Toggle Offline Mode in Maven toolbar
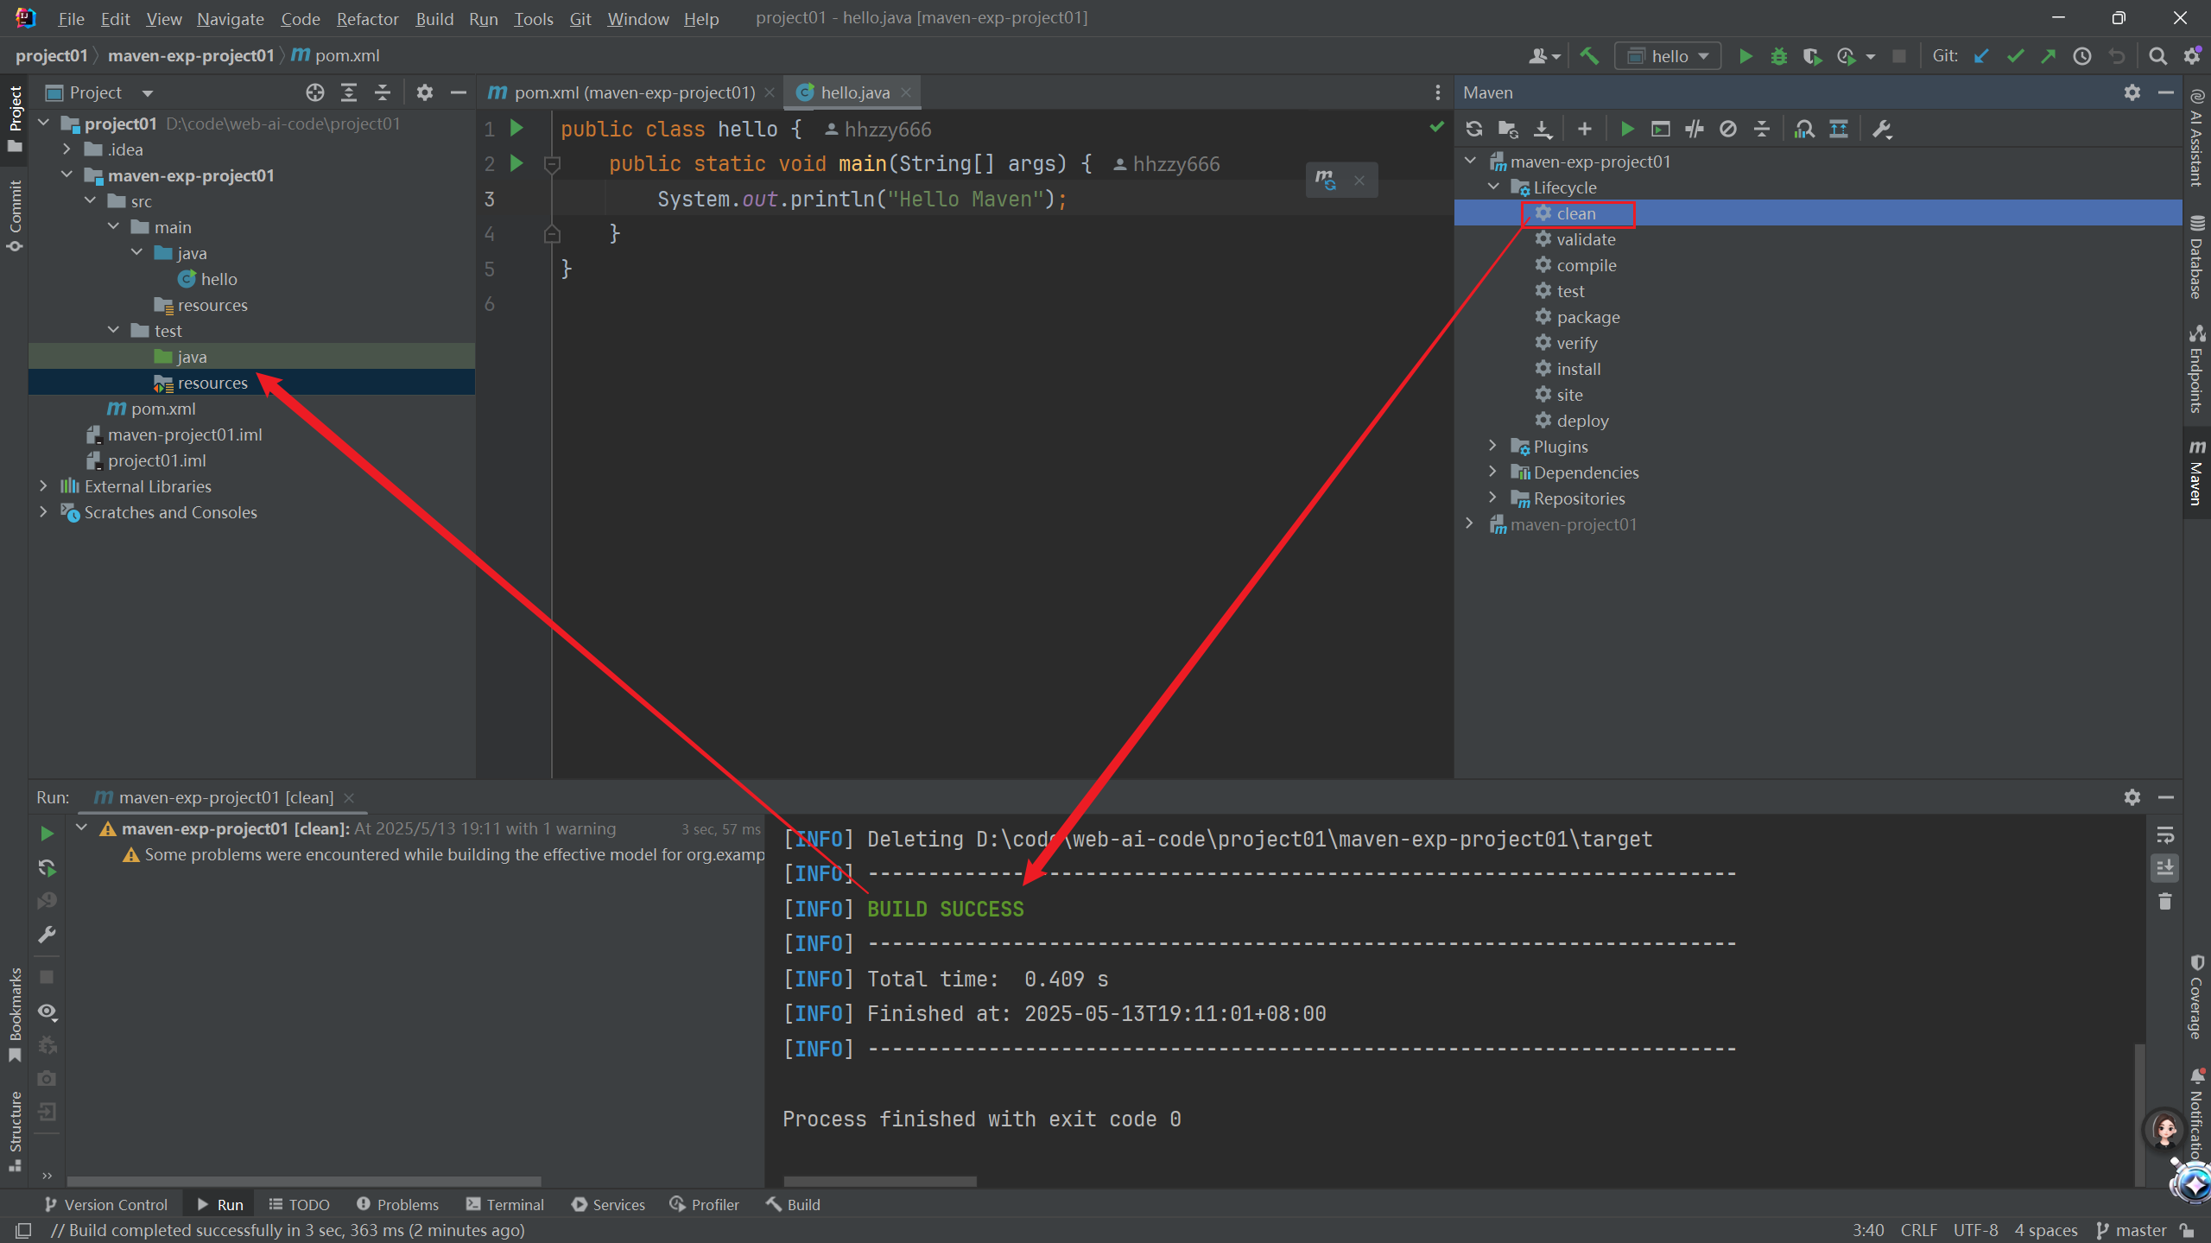This screenshot has width=2211, height=1243. (x=1694, y=129)
